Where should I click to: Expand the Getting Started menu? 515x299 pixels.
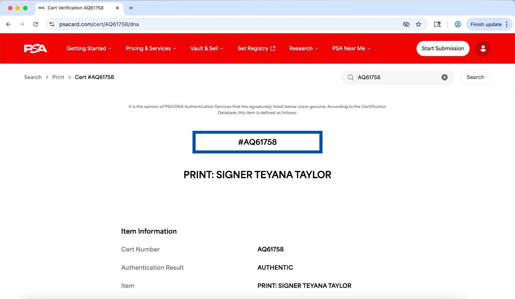click(89, 48)
